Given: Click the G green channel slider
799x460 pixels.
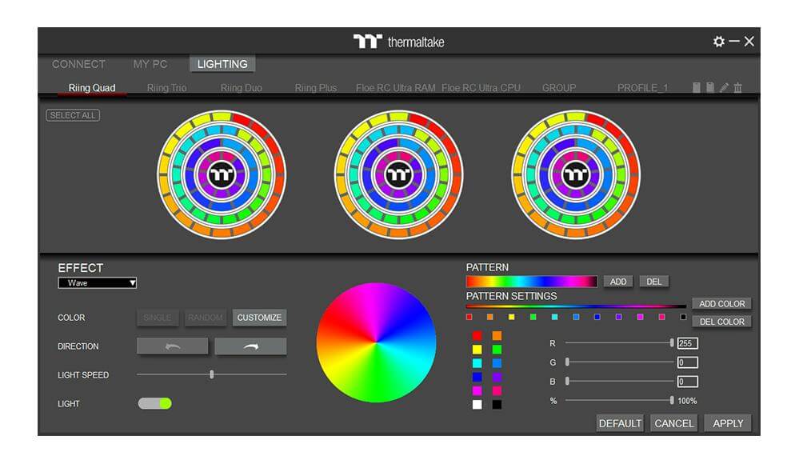Looking at the screenshot, I should [620, 362].
